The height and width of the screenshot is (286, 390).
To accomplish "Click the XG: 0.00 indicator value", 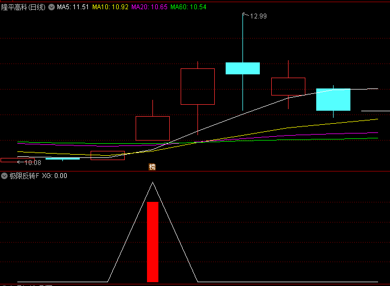I will 54,176.
